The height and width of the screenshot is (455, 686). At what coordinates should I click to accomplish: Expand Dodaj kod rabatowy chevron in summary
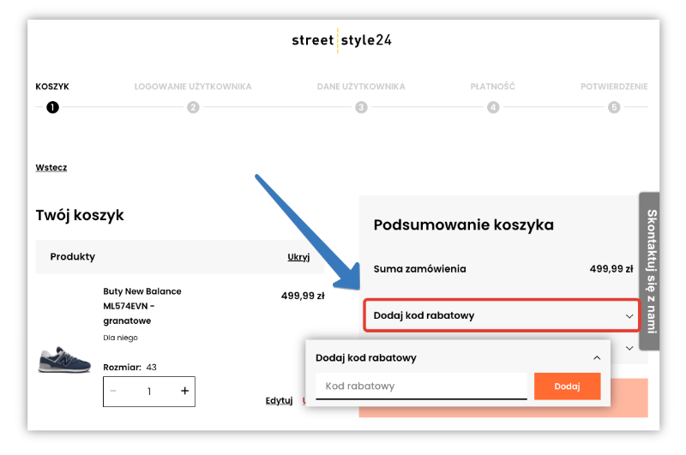[629, 316]
